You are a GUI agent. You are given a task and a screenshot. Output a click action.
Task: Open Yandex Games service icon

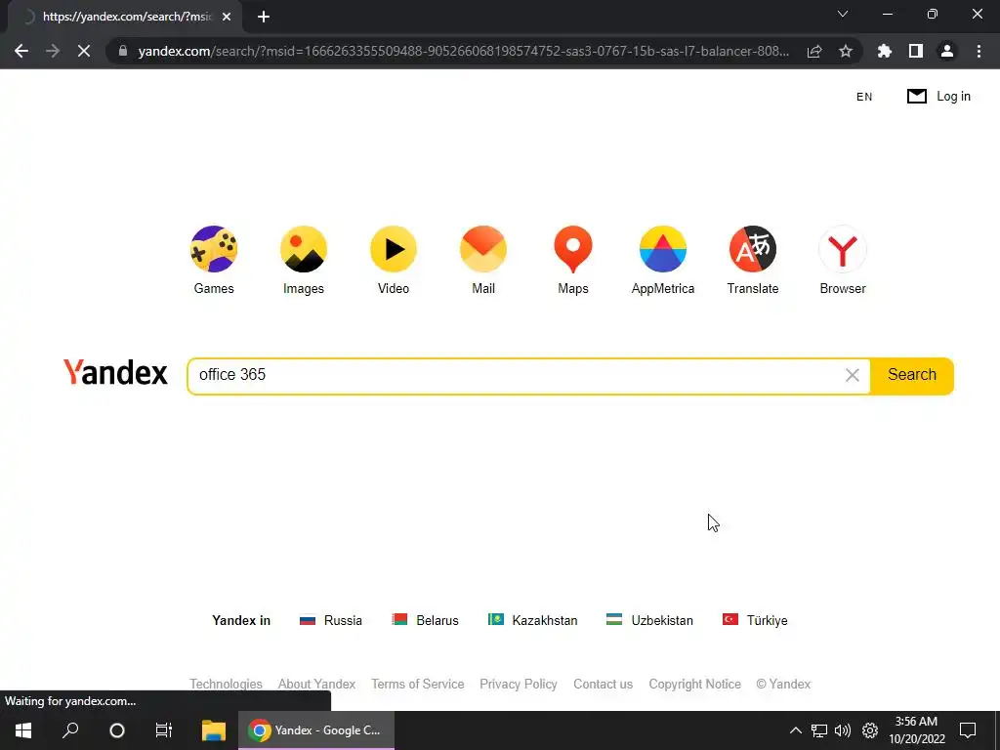(214, 249)
